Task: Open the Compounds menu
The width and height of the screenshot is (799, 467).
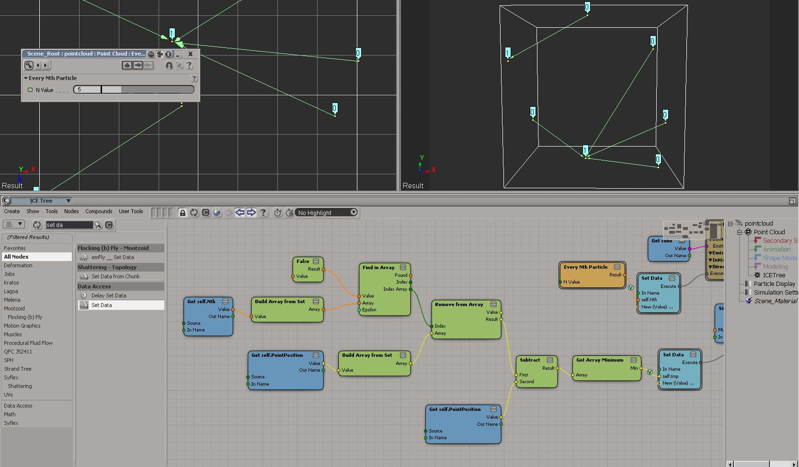Action: click(99, 211)
